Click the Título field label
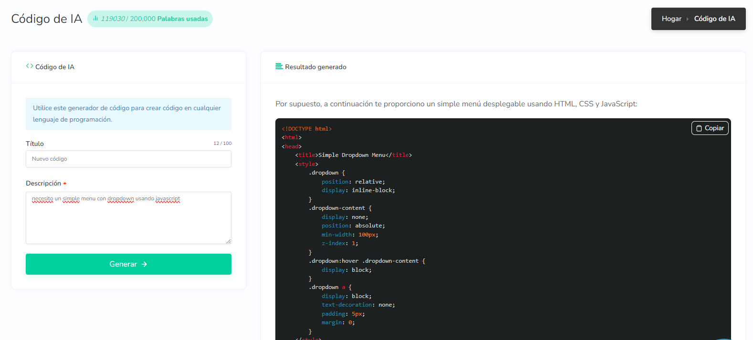Screen dimensions: 753x340 35,144
